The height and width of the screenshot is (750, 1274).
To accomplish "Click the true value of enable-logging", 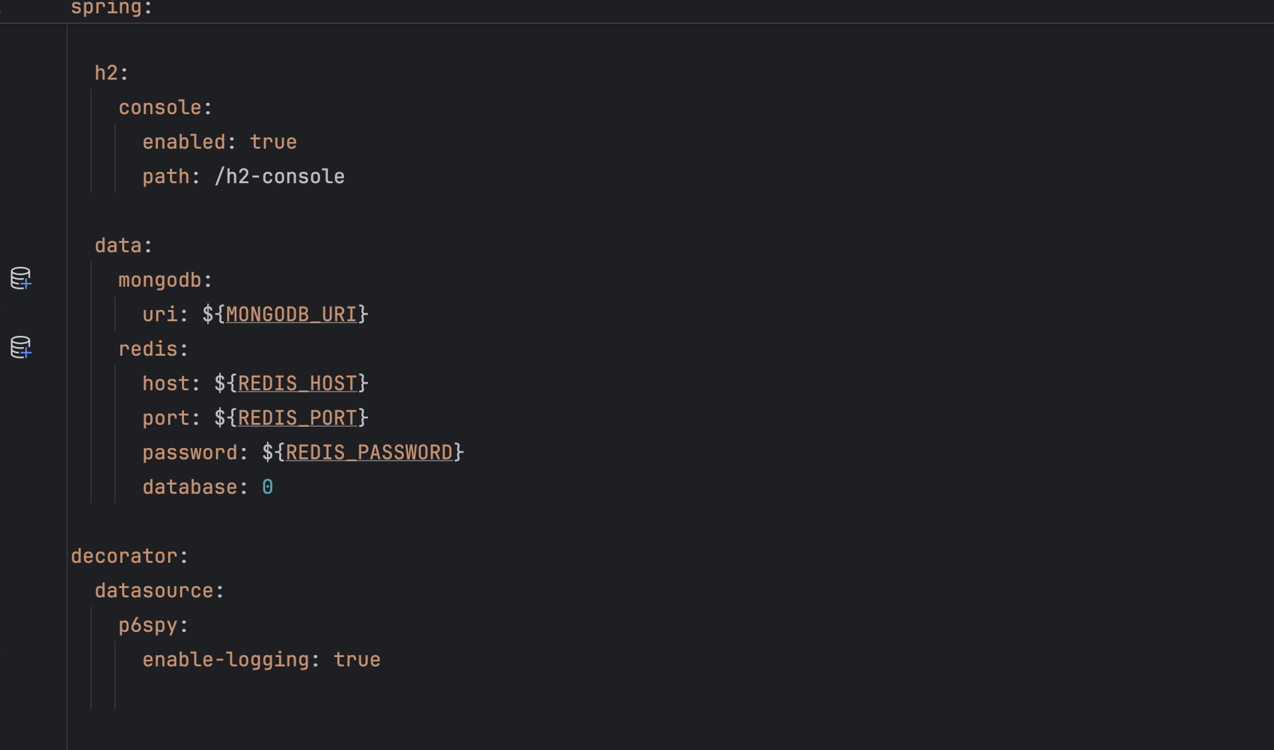I will [x=357, y=659].
